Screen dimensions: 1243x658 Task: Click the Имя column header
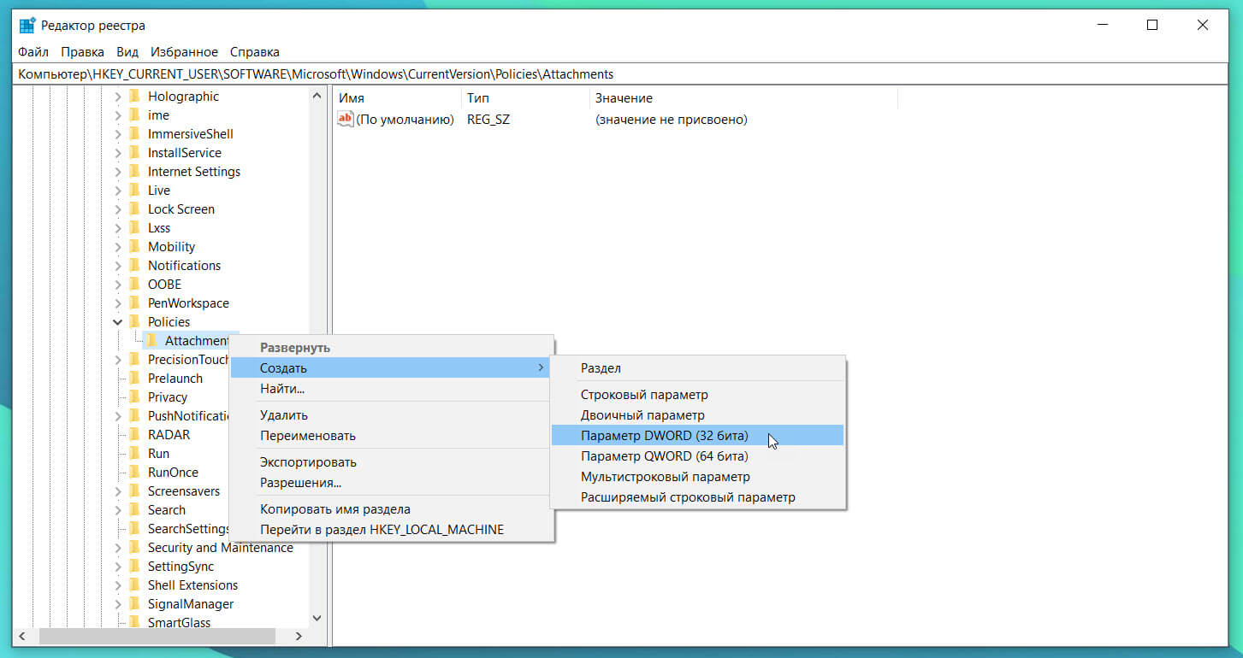397,98
